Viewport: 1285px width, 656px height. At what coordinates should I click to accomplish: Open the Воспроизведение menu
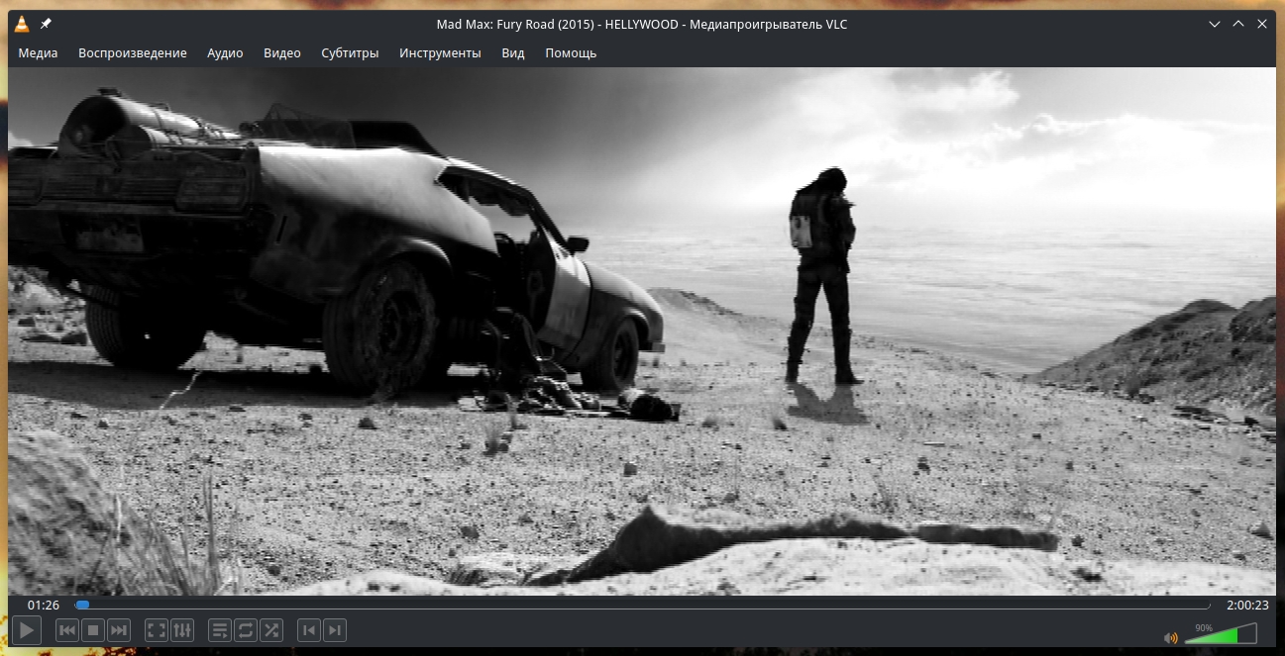[133, 53]
